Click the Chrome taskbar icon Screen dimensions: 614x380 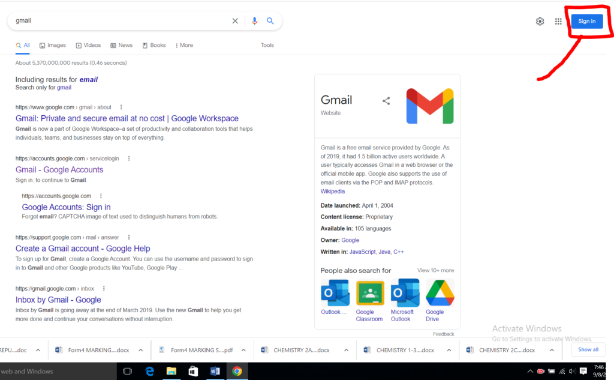click(x=237, y=371)
